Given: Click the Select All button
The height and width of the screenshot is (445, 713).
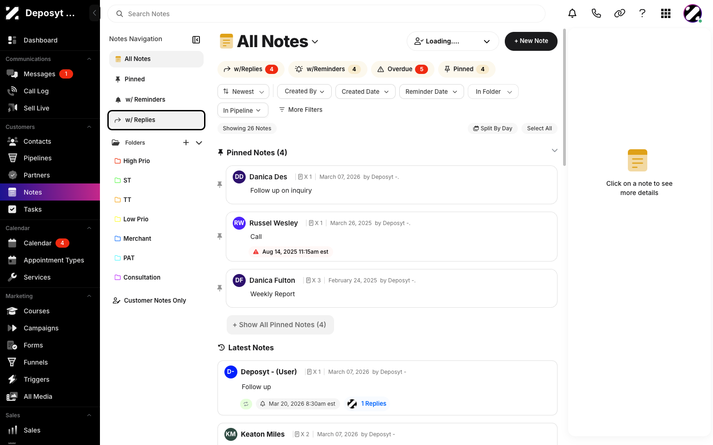Looking at the screenshot, I should pyautogui.click(x=539, y=128).
